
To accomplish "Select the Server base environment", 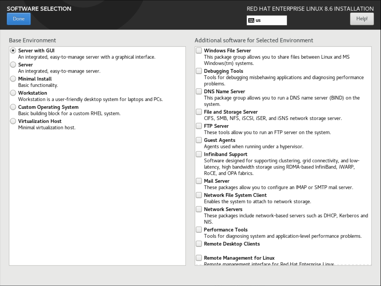I will click(x=13, y=65).
